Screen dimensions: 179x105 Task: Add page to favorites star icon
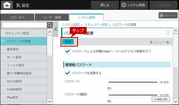(x=167, y=32)
